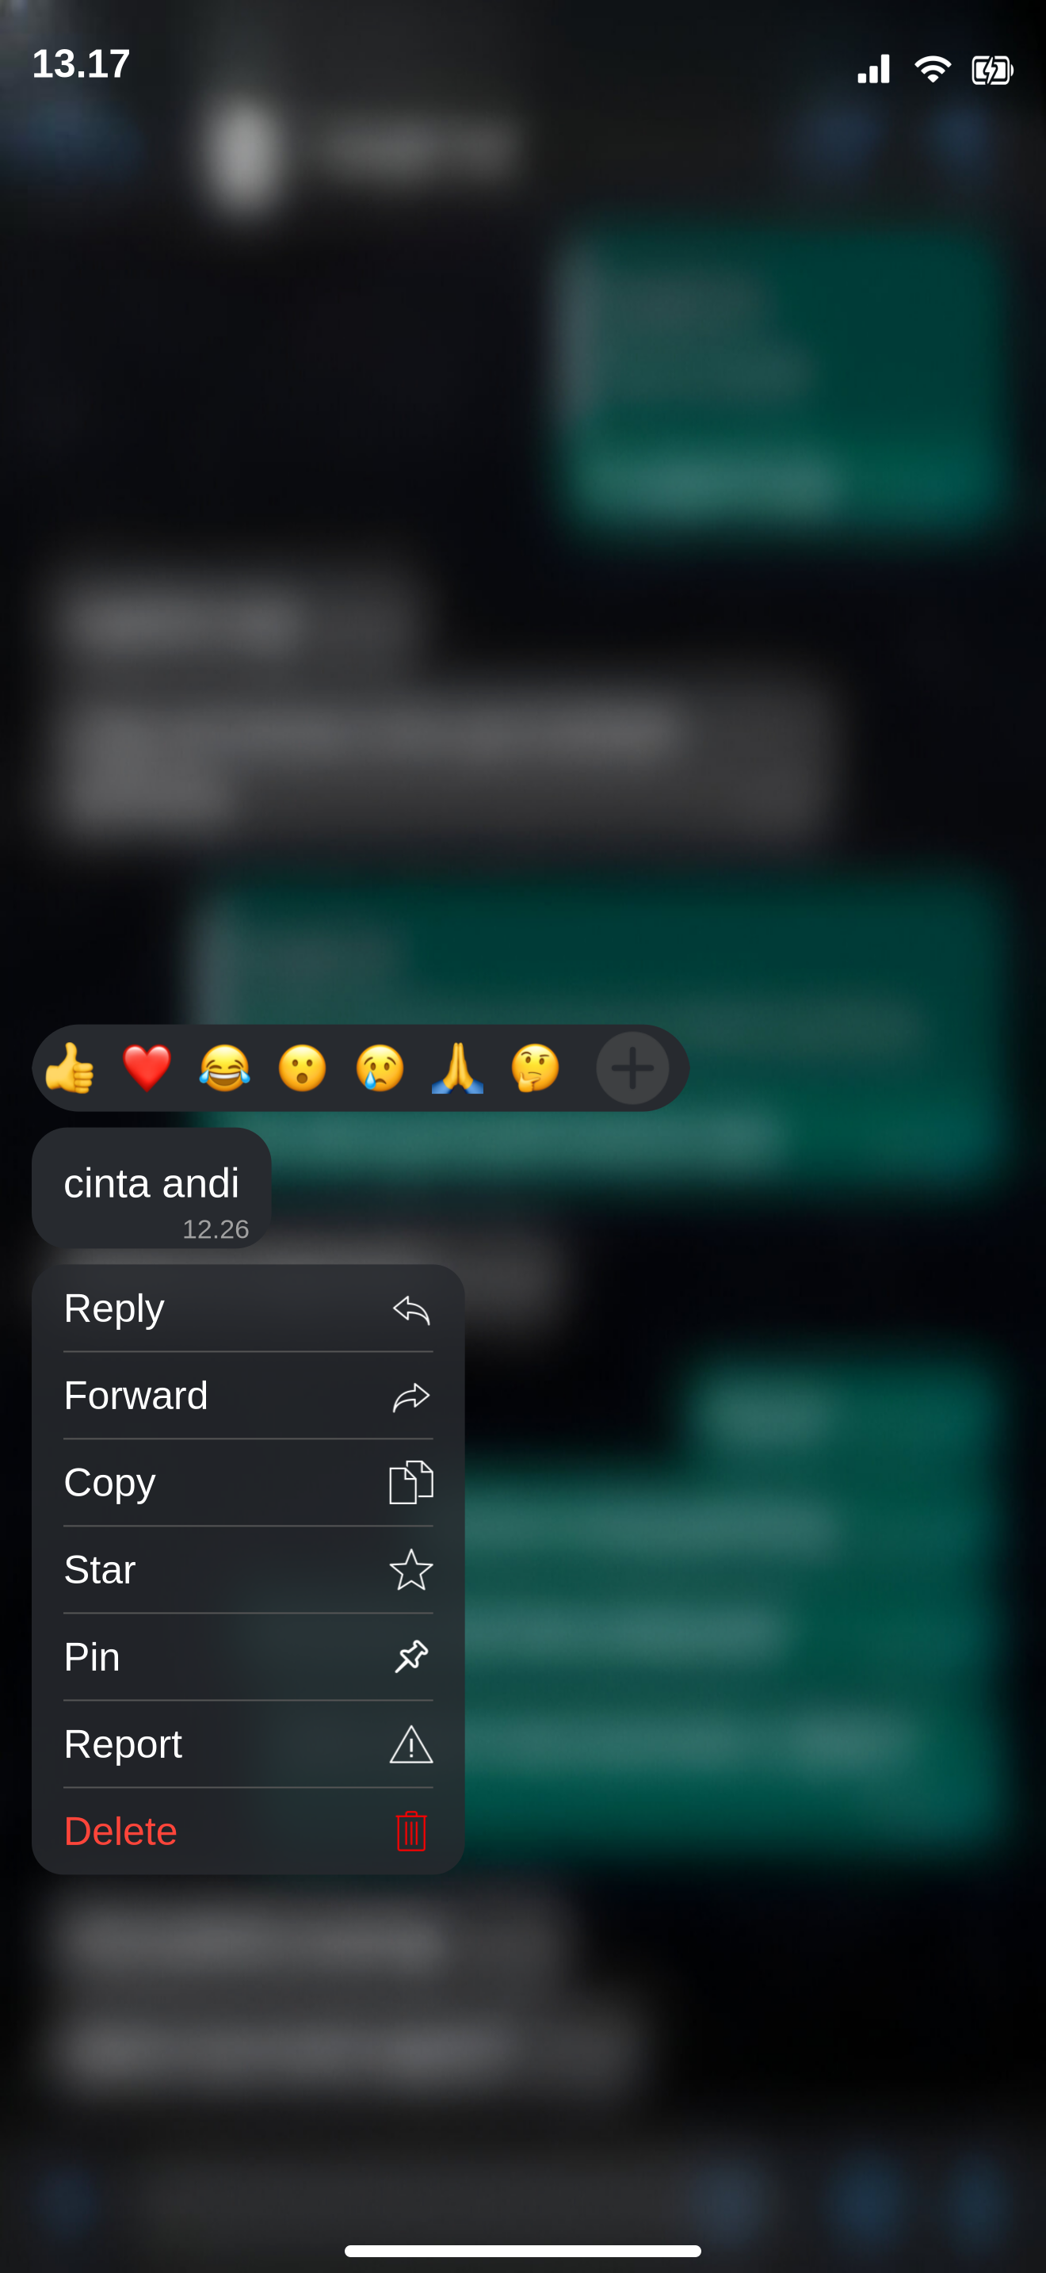The image size is (1046, 2273).
Task: Report the message
Action: (248, 1744)
